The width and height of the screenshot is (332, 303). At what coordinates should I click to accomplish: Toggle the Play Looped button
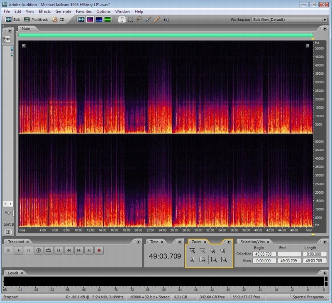(49, 250)
